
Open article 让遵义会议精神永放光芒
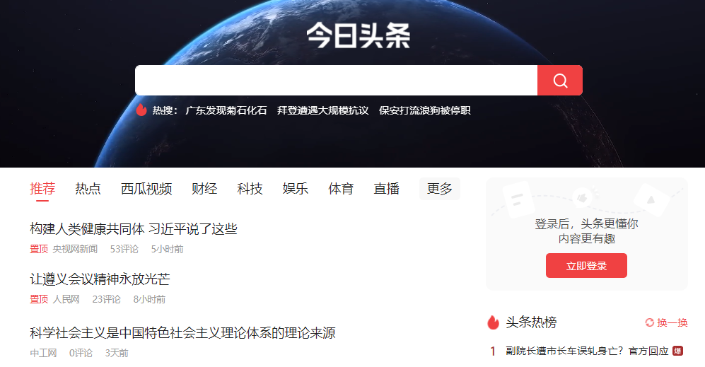pos(100,279)
